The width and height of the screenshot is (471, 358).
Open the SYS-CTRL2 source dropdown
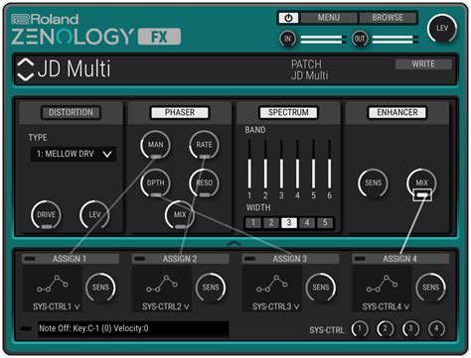coord(166,307)
